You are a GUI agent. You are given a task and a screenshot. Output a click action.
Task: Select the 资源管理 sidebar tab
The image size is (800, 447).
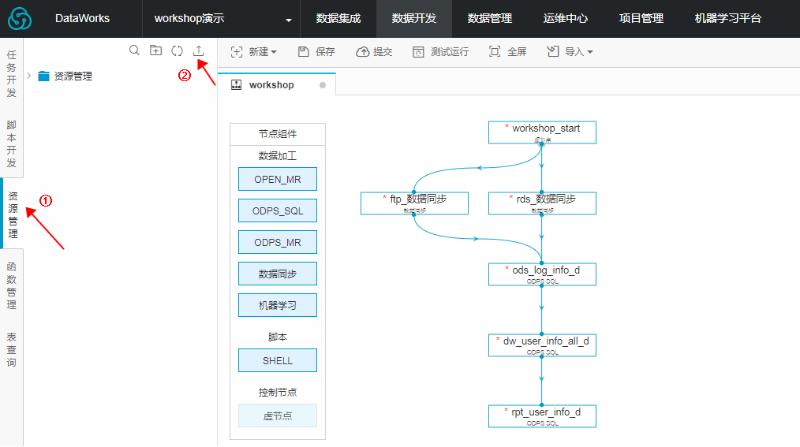tap(13, 214)
